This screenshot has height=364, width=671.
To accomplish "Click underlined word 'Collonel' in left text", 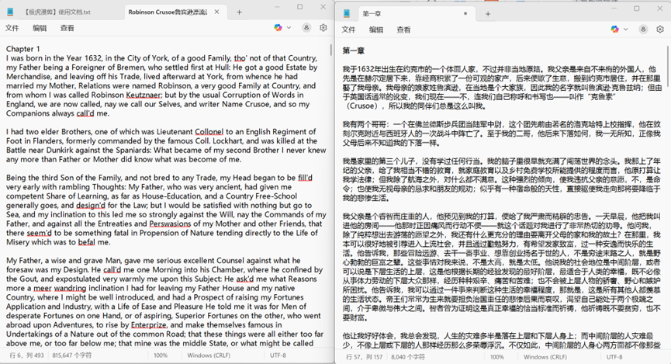I will click(209, 131).
